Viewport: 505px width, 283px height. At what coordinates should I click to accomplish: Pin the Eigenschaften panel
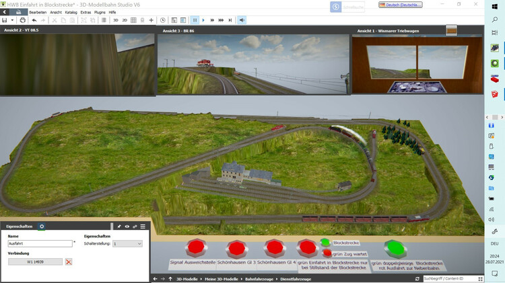pyautogui.click(x=119, y=227)
